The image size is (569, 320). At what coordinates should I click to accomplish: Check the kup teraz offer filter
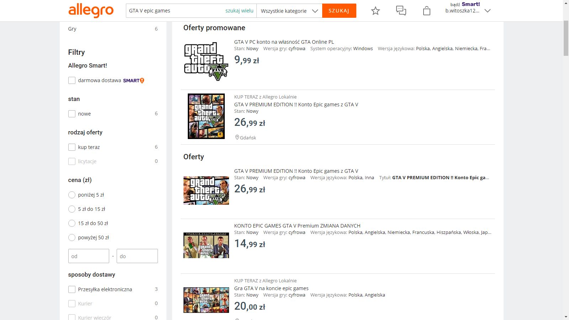72,147
